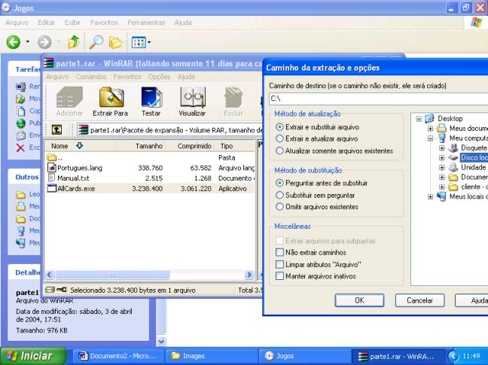Toggle the Folders pane icon in Jogos

pyautogui.click(x=115, y=42)
